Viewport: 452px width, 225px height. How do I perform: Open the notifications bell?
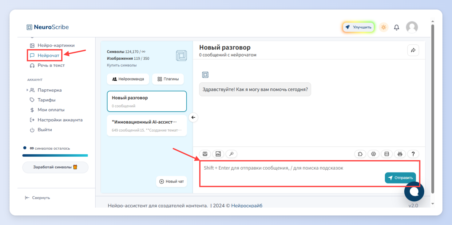pyautogui.click(x=397, y=27)
